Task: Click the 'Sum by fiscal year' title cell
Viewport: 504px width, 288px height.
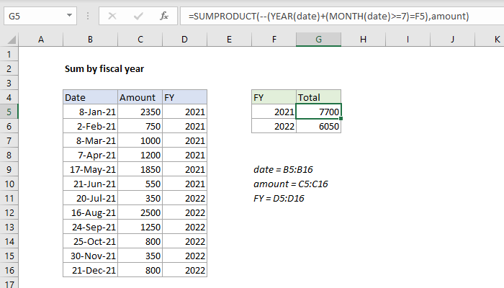Action: 104,69
